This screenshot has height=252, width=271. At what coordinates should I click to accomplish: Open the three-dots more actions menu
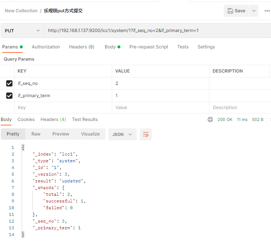click(x=267, y=11)
